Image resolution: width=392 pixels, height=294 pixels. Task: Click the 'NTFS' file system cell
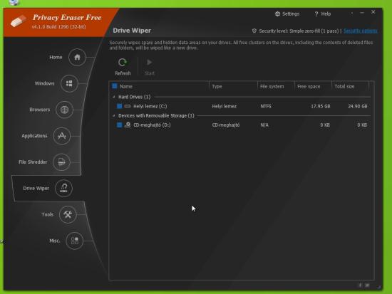pyautogui.click(x=266, y=106)
